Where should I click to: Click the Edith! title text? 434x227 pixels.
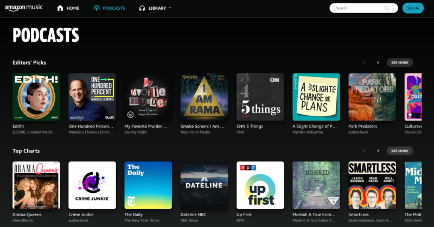[18, 126]
